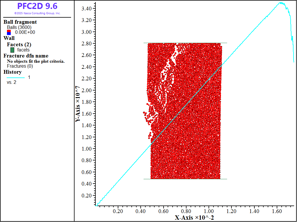The width and height of the screenshot is (297, 222).
Task: Click the PFC2D 9.6 title
Action: pos(37,6)
